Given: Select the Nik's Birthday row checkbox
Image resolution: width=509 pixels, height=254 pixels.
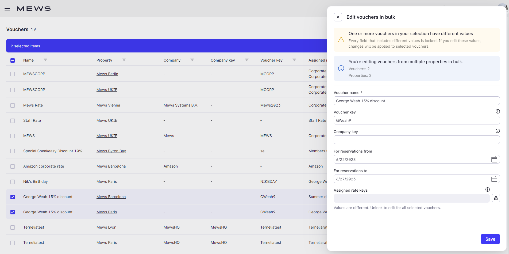Looking at the screenshot, I should [x=13, y=182].
